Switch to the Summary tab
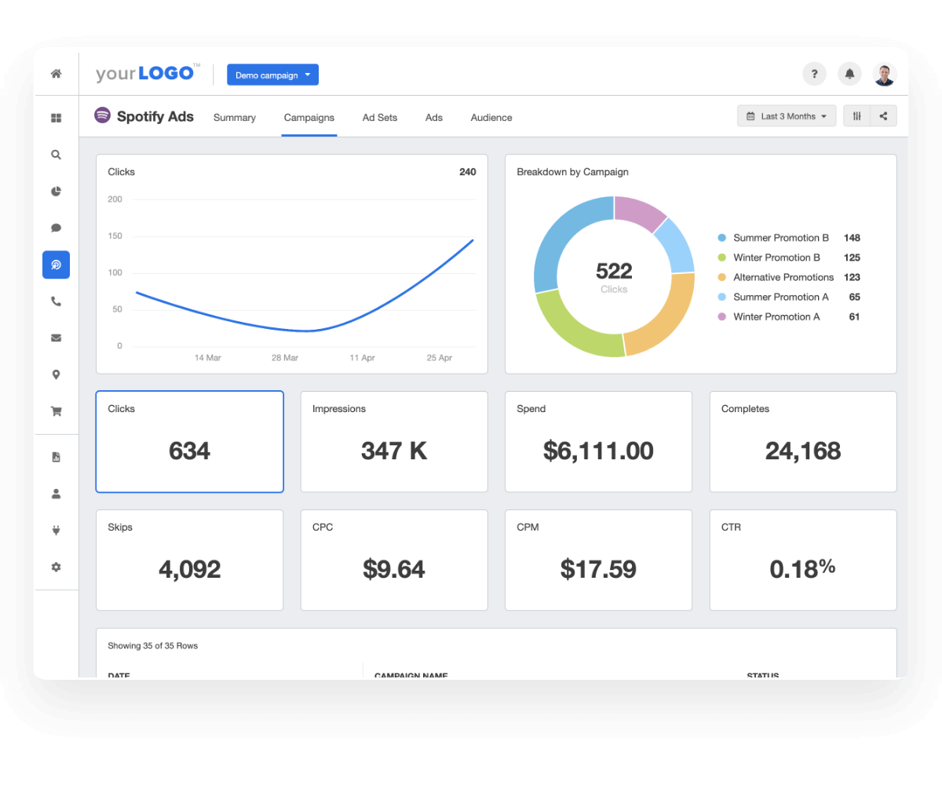The width and height of the screenshot is (942, 785). click(235, 118)
